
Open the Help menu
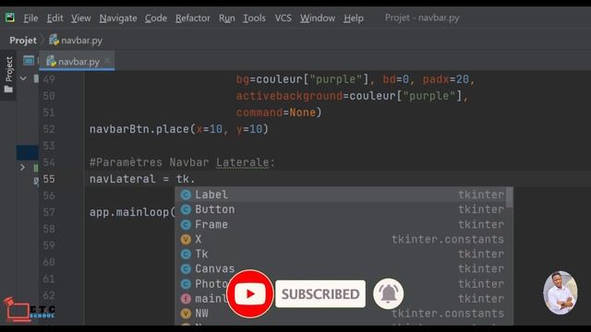click(353, 18)
